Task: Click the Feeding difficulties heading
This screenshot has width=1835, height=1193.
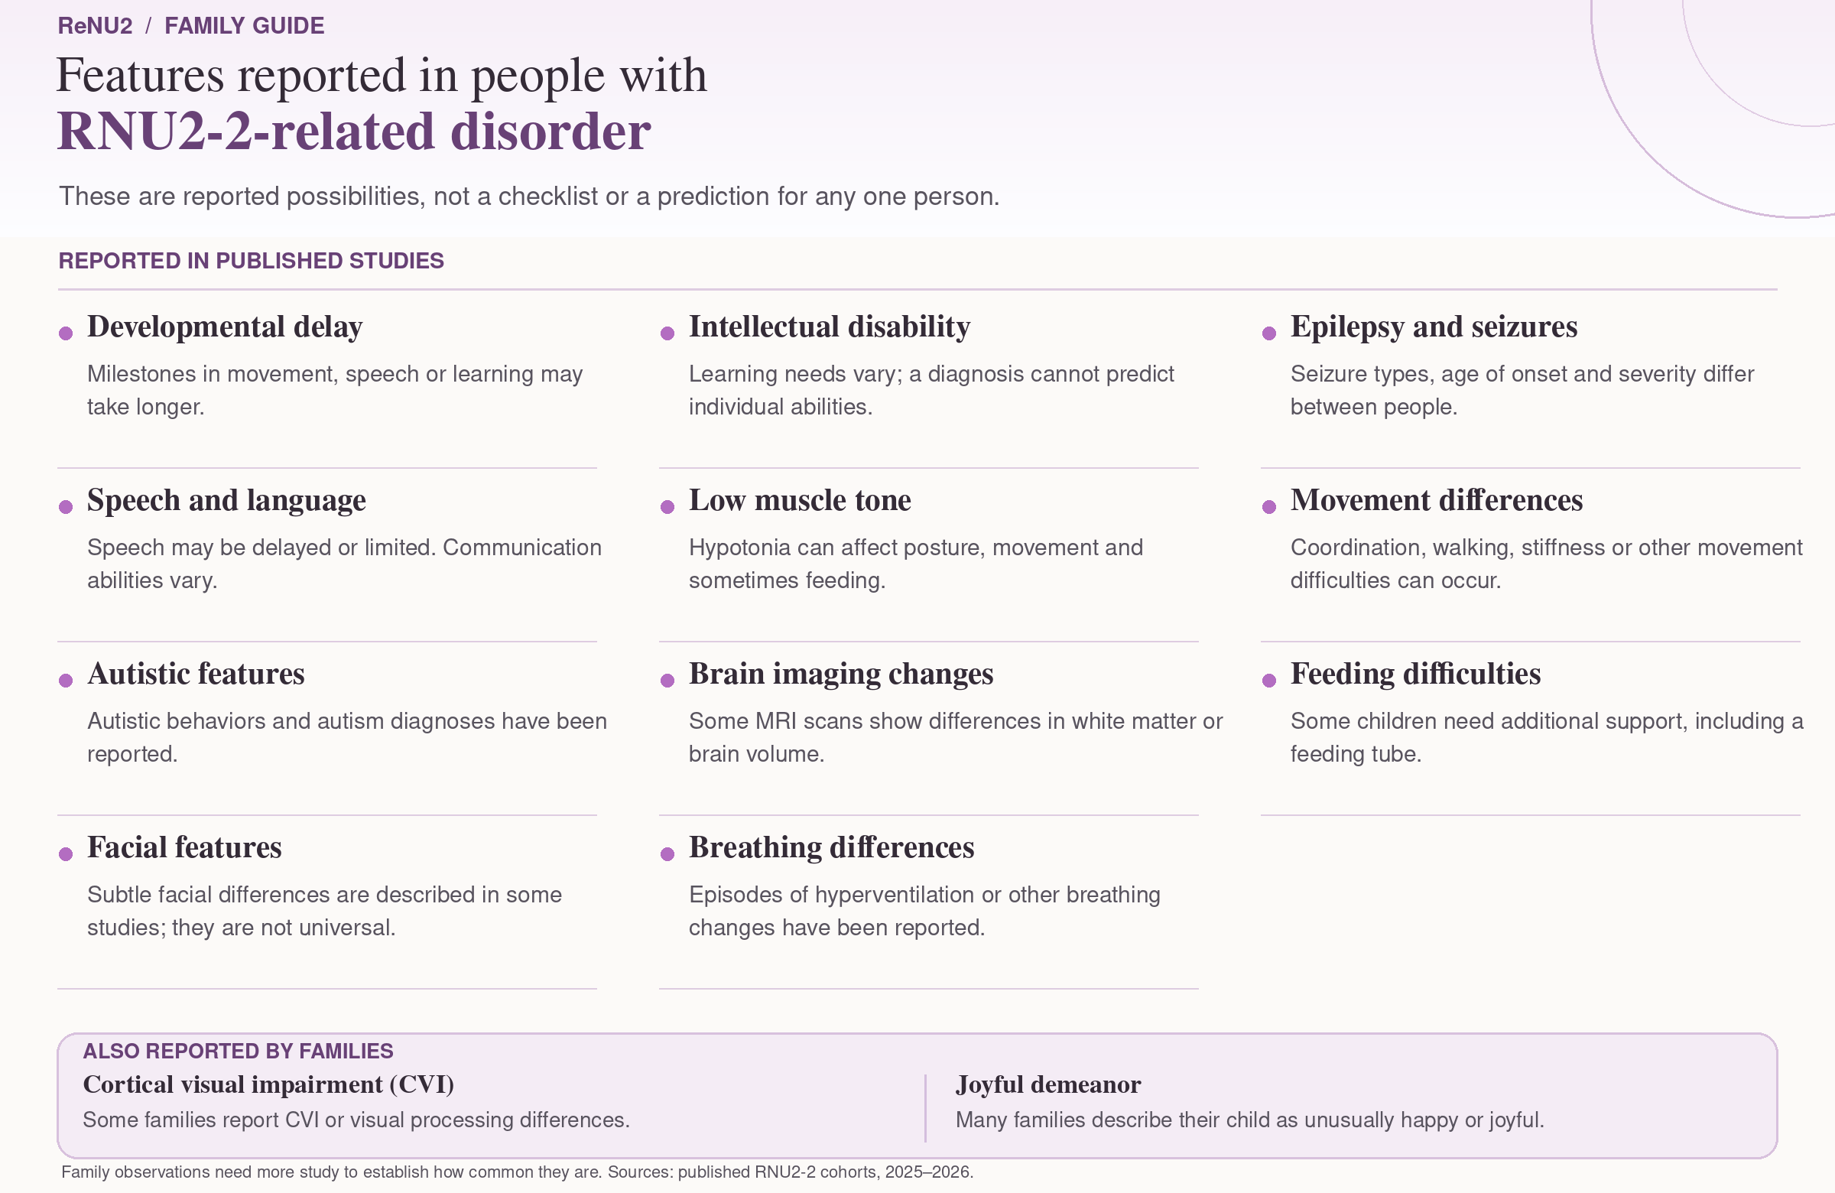Action: (1415, 674)
